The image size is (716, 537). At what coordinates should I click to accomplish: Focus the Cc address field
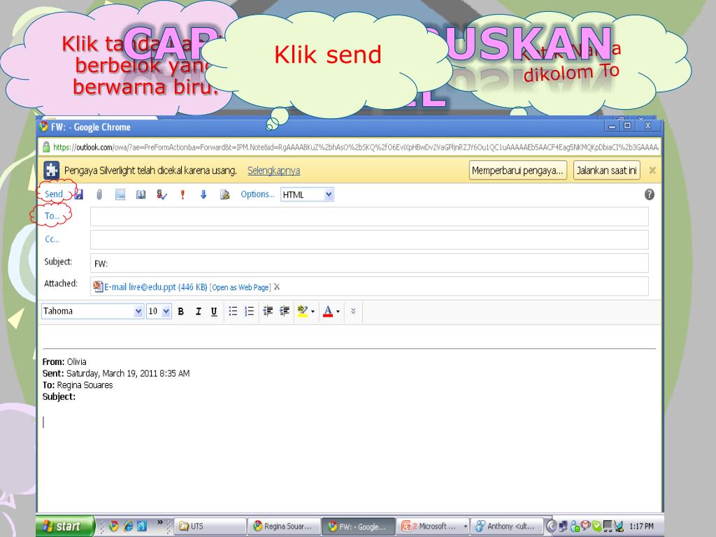tap(369, 240)
